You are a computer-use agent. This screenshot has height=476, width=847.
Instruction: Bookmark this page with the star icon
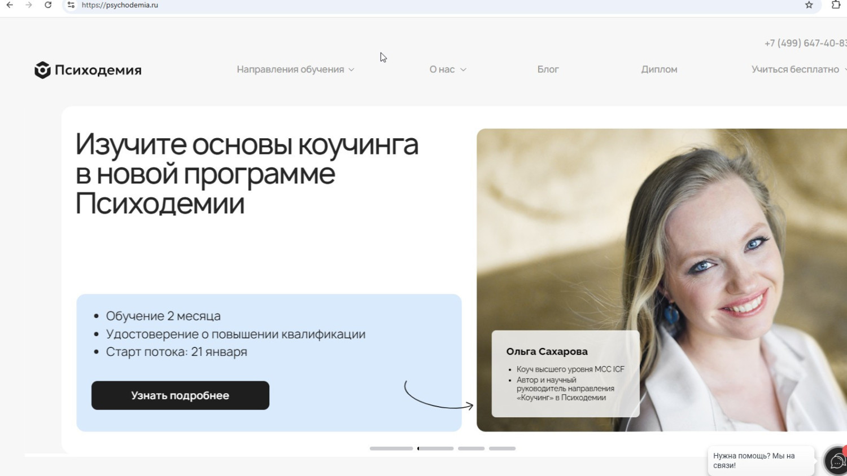(x=809, y=5)
